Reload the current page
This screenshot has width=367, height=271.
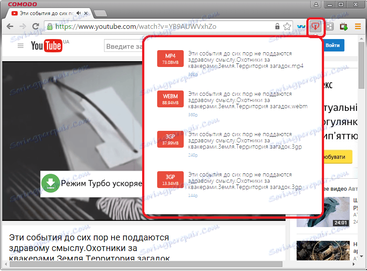pos(36,26)
